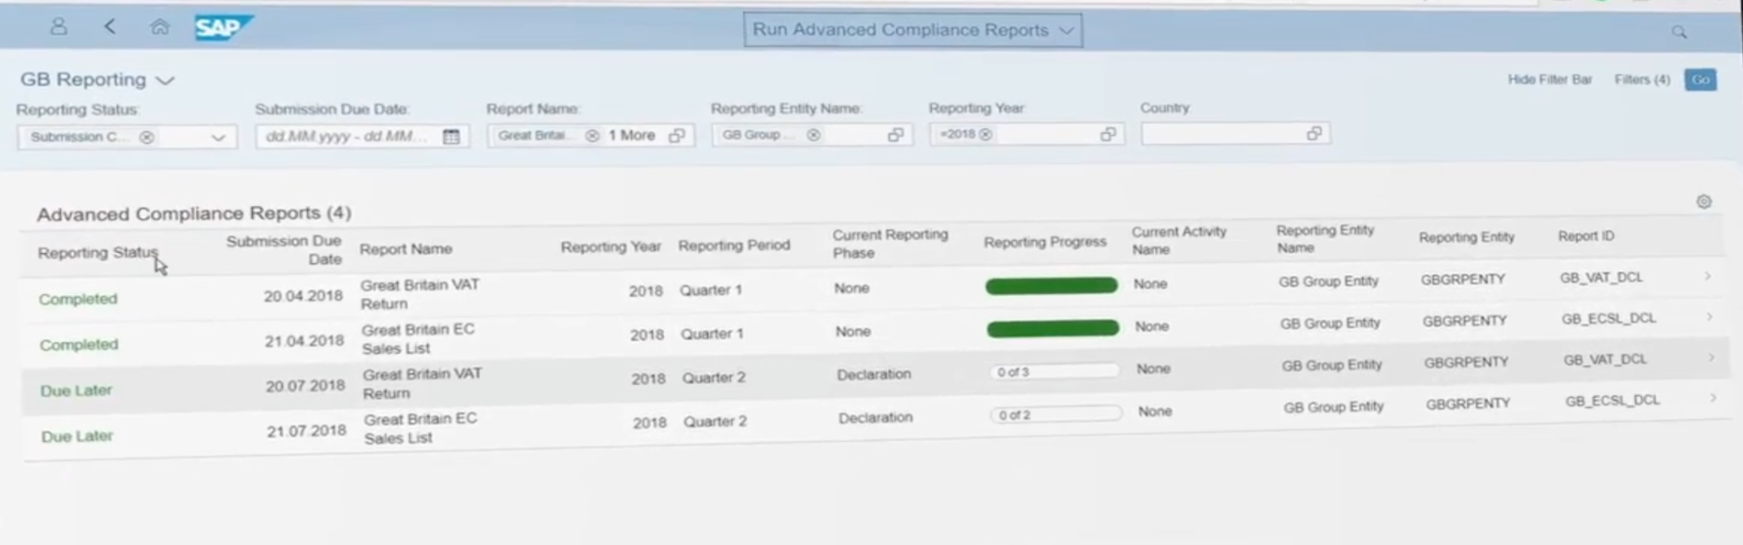Select Due Later status in 20.07.2018 row

coord(76,390)
